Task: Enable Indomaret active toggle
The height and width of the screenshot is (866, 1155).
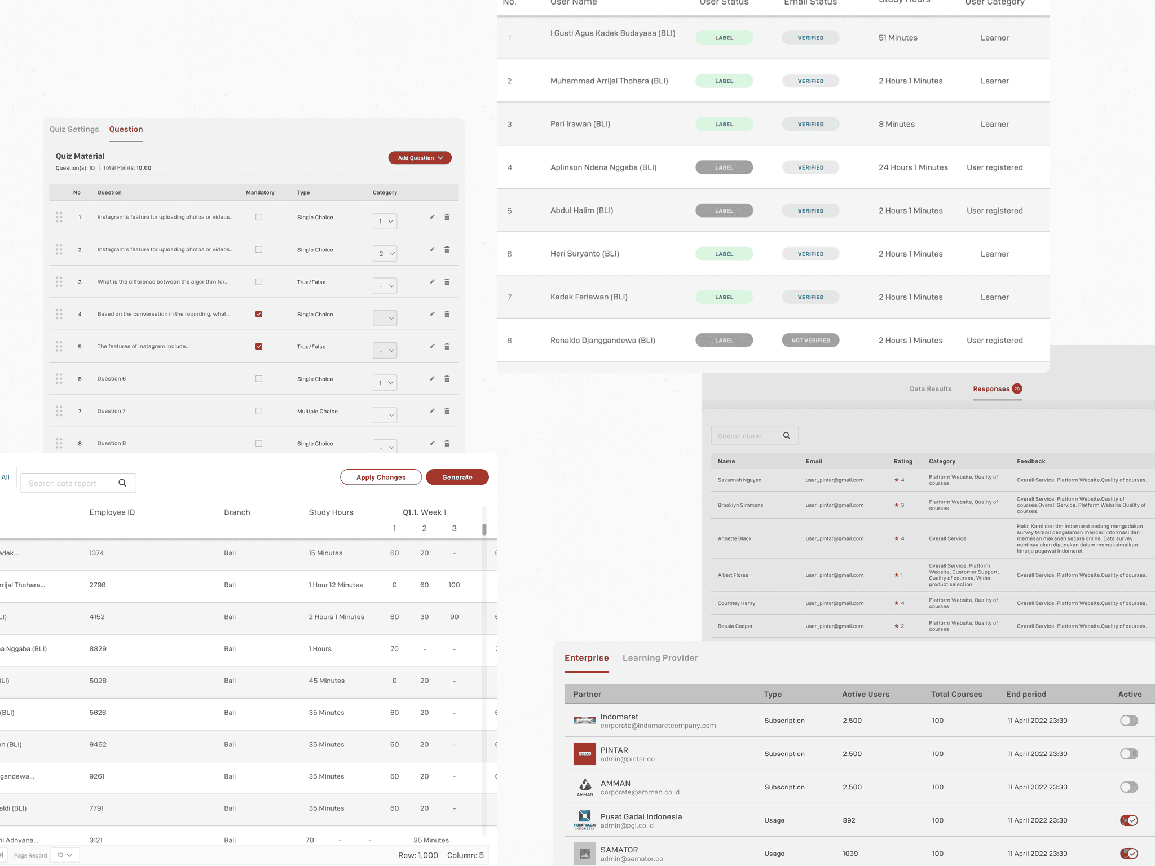Action: click(x=1128, y=721)
